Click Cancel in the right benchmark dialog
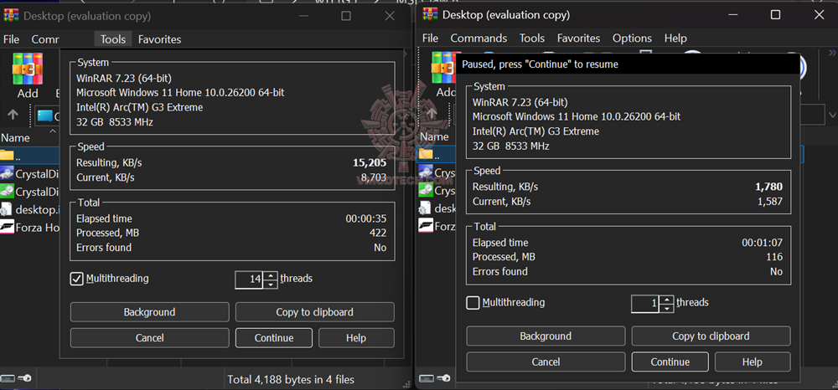 [x=546, y=362]
